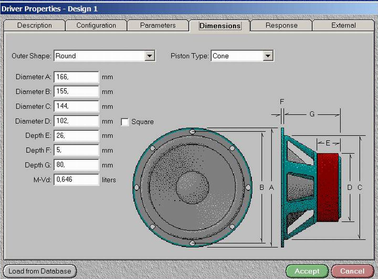The height and width of the screenshot is (279, 378).
Task: Focus the Depth F value field
Action: pyautogui.click(x=76, y=150)
